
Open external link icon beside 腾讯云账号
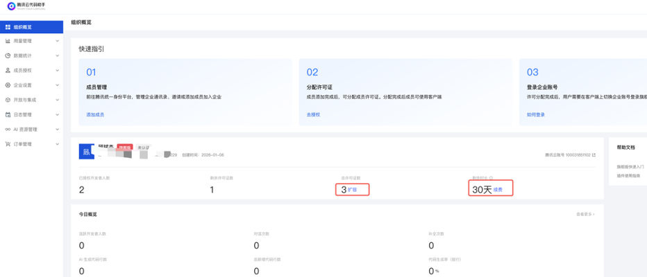pos(594,155)
